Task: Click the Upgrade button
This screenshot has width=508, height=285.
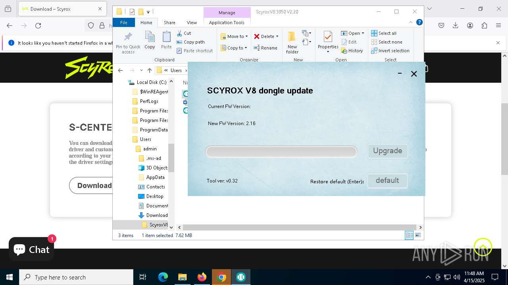Action: click(x=387, y=151)
